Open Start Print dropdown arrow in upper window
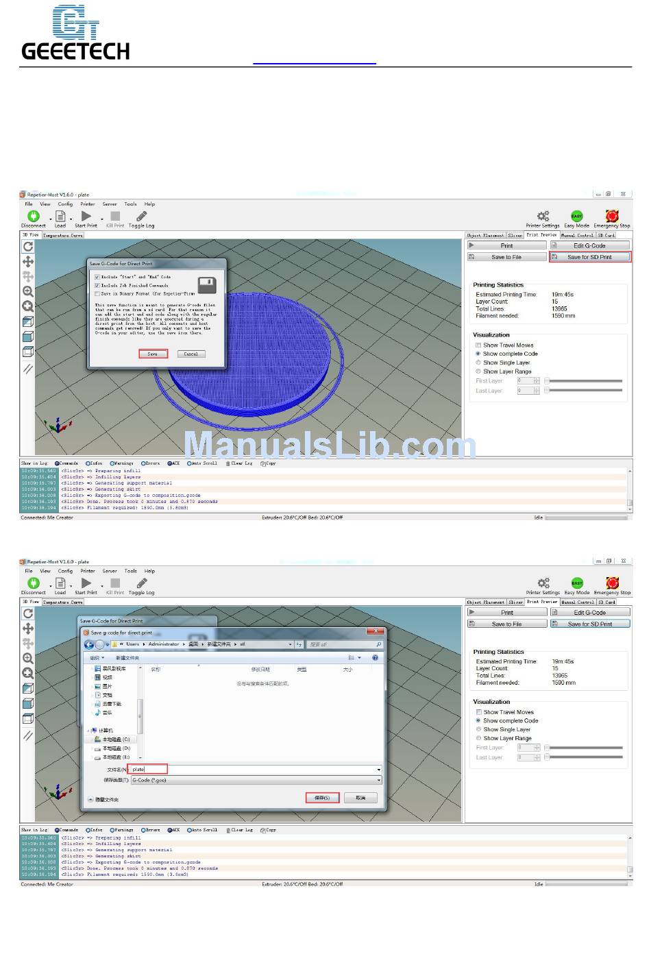651x965 pixels. (x=102, y=220)
